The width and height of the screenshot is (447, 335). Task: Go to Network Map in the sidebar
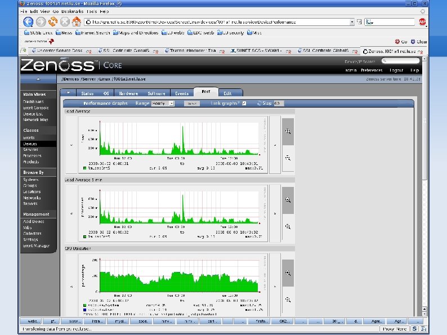pyautogui.click(x=35, y=120)
